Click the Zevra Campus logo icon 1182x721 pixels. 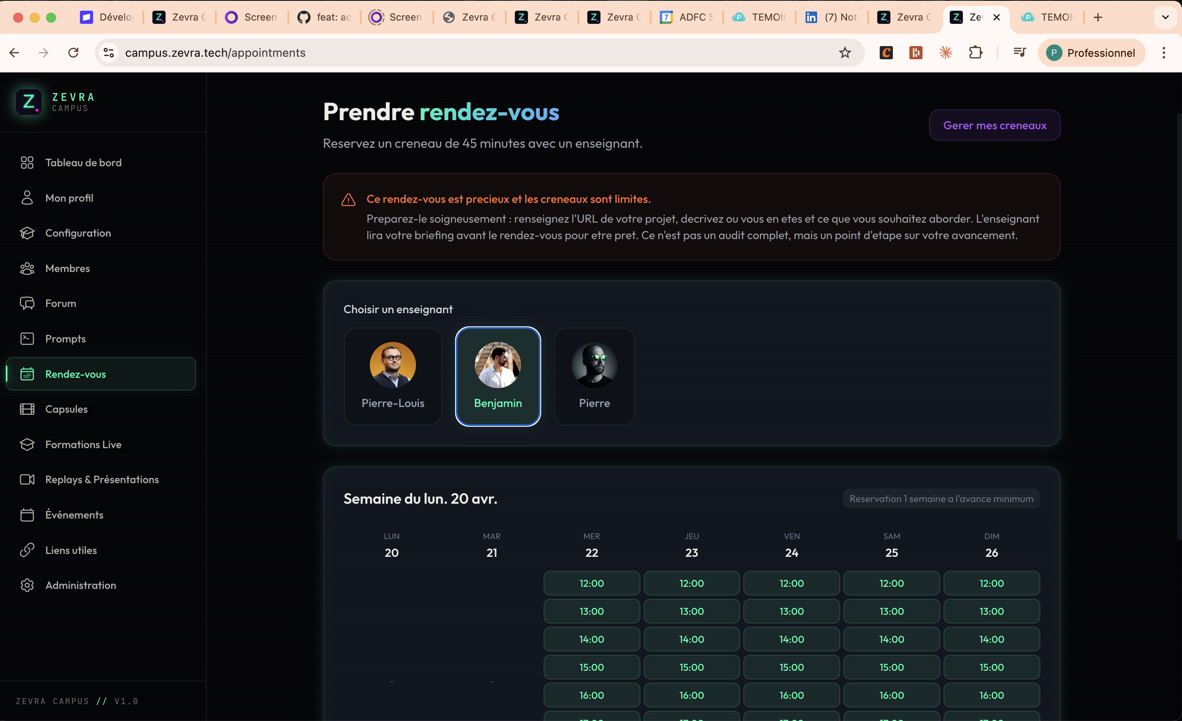[29, 102]
